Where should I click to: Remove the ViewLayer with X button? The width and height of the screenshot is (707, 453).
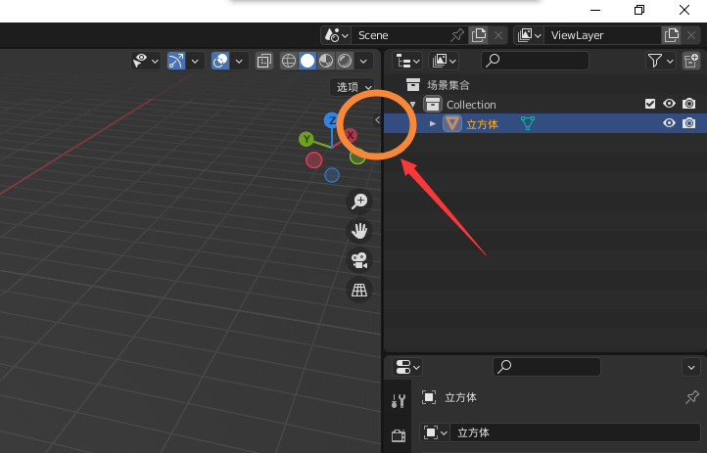point(691,35)
